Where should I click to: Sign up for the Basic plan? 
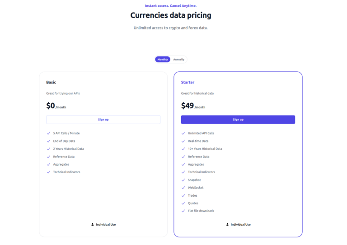click(103, 120)
